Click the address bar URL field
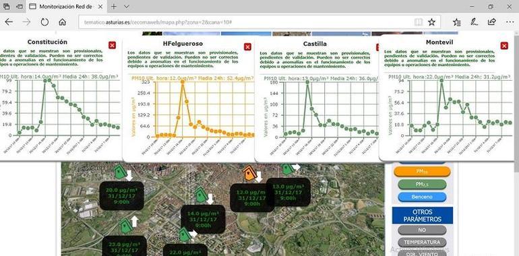The image size is (519, 256). click(x=245, y=22)
